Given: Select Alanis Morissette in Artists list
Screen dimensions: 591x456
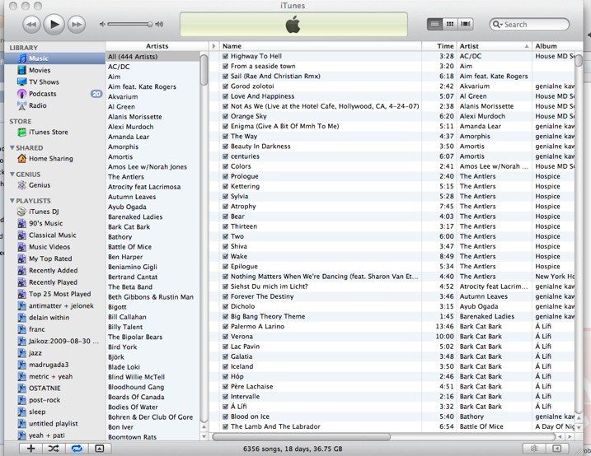Looking at the screenshot, I should click(x=152, y=117).
